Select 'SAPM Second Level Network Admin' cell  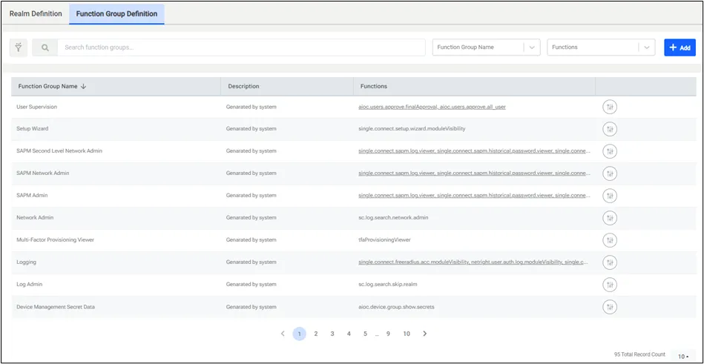click(x=59, y=150)
